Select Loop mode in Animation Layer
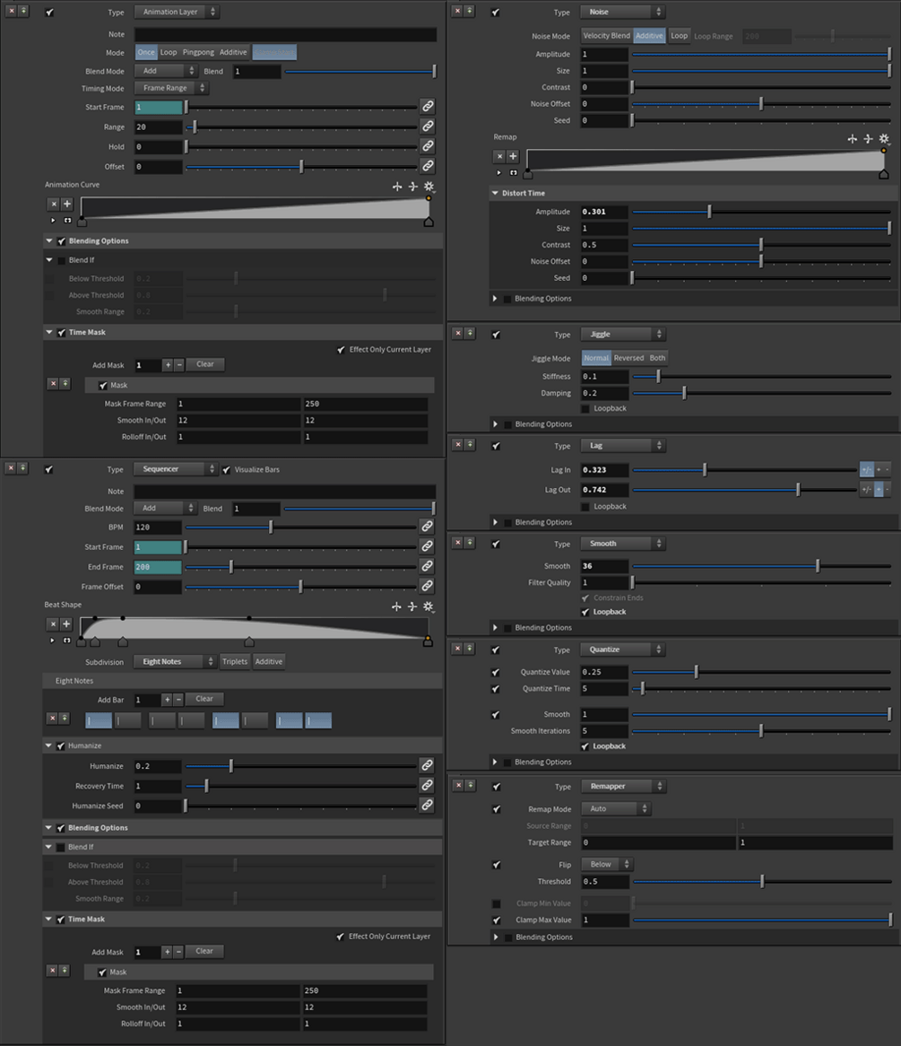 pyautogui.click(x=169, y=52)
